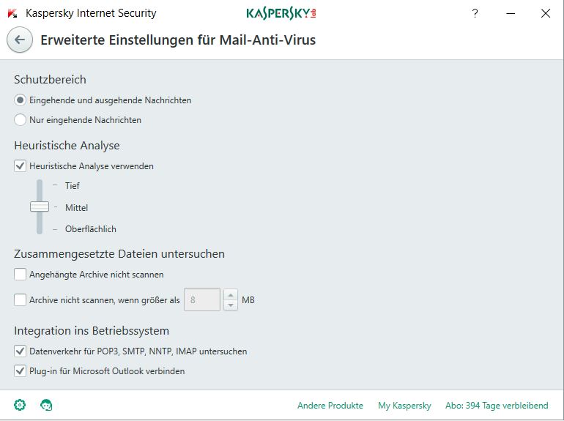Screen dimensions: 564x421
Task: Click the heuristic analysis level slider handle
Action: tap(40, 207)
